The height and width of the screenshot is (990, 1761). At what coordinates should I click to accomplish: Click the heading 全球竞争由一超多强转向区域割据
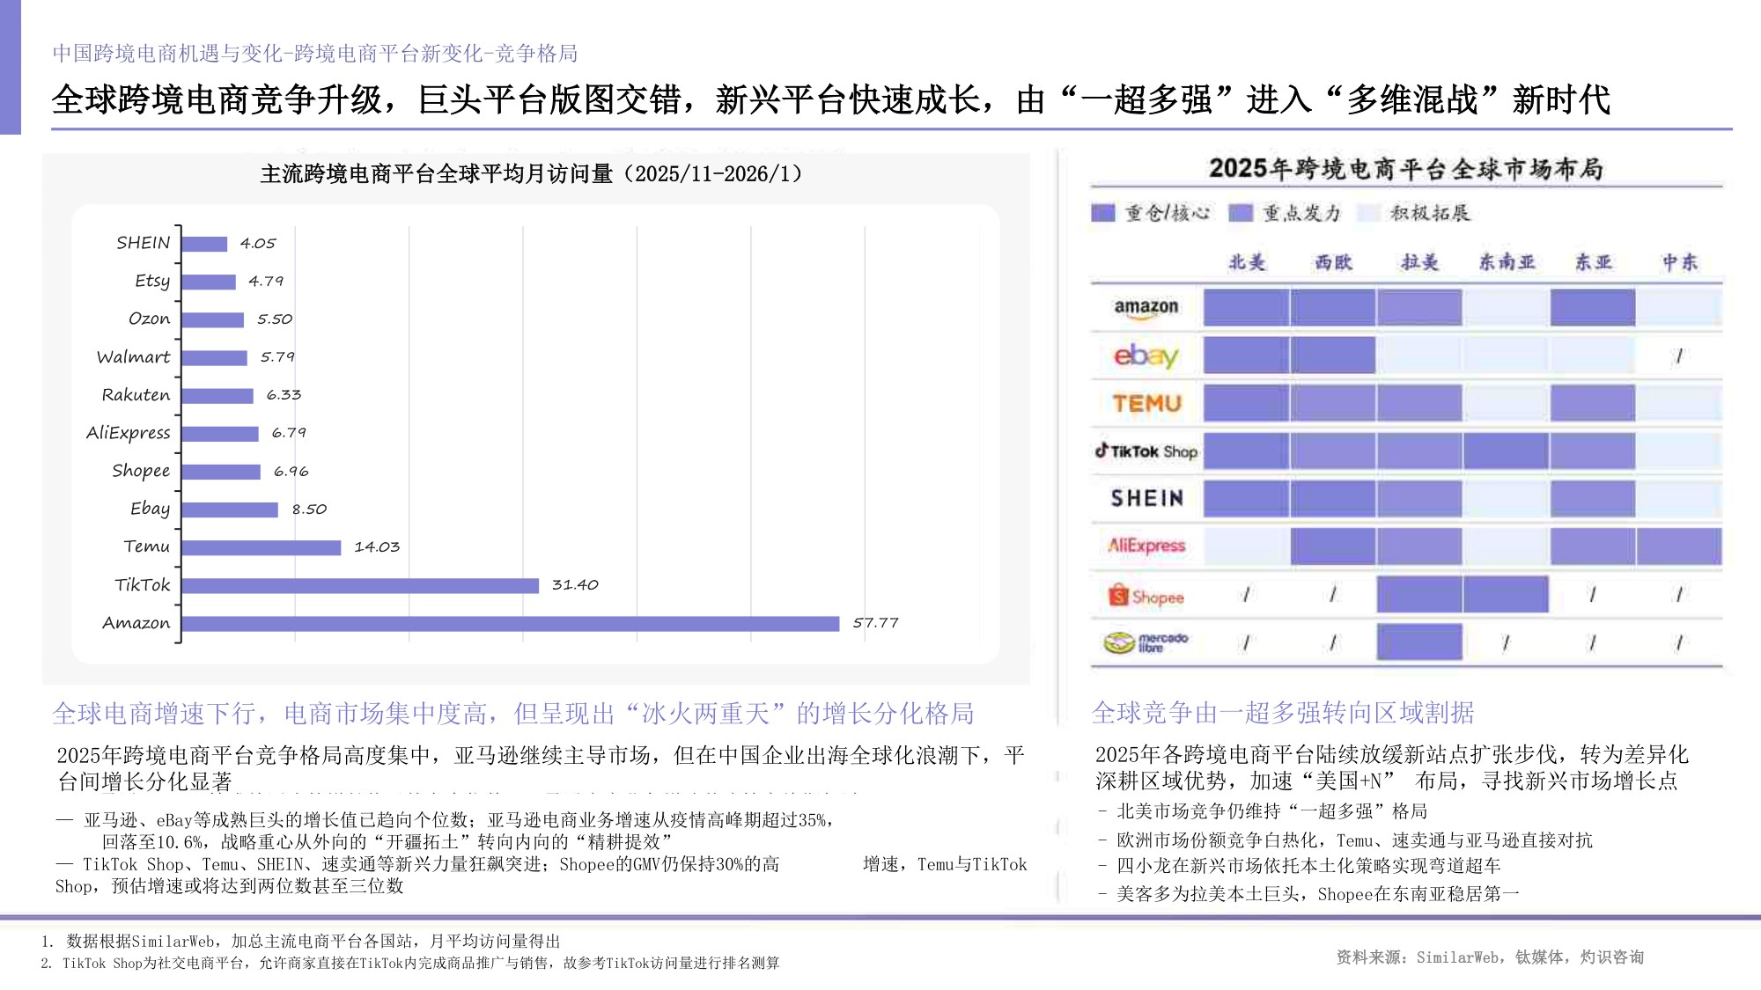[x=1283, y=713]
